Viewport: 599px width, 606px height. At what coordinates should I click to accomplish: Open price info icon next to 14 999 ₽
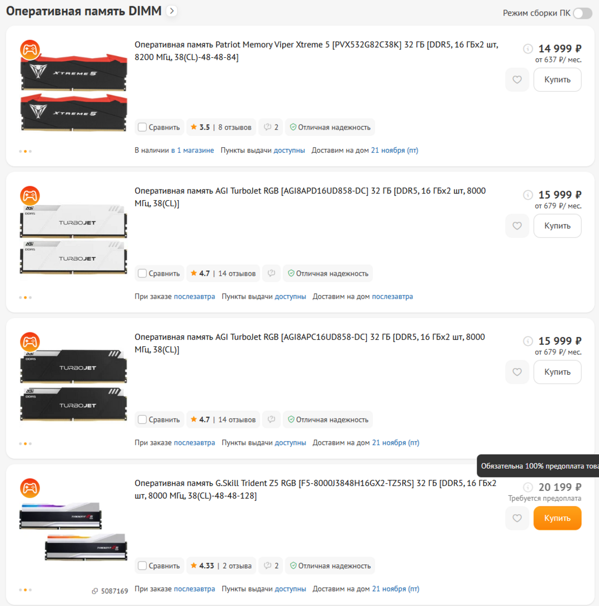527,49
